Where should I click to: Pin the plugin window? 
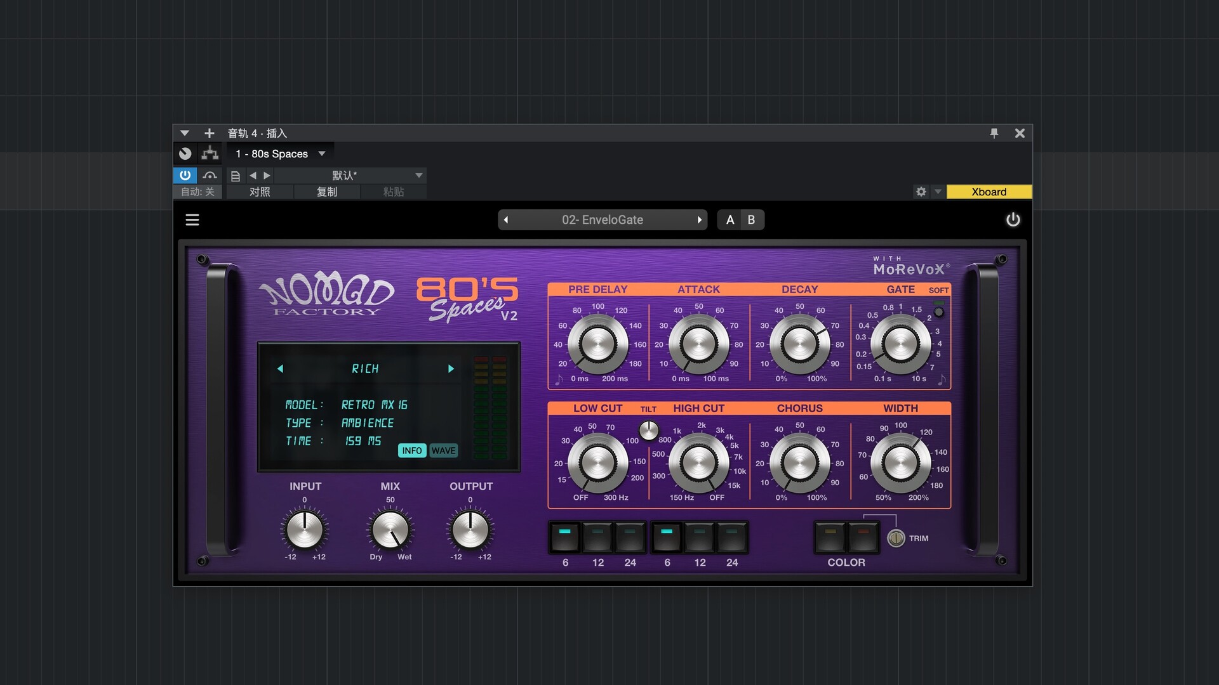point(994,133)
